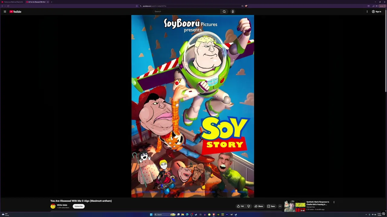Open File Explorer from taskbar
Screen dimensions: 387x217
click(x=183, y=215)
